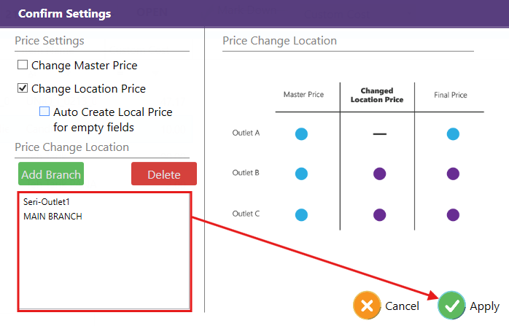The image size is (509, 326).
Task: Click Outlet A Final Price blue dot
Action: click(453, 133)
